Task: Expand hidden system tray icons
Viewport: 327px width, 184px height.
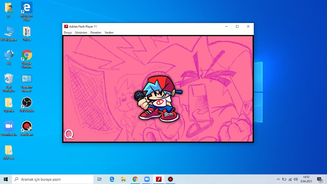Action: [x=278, y=179]
